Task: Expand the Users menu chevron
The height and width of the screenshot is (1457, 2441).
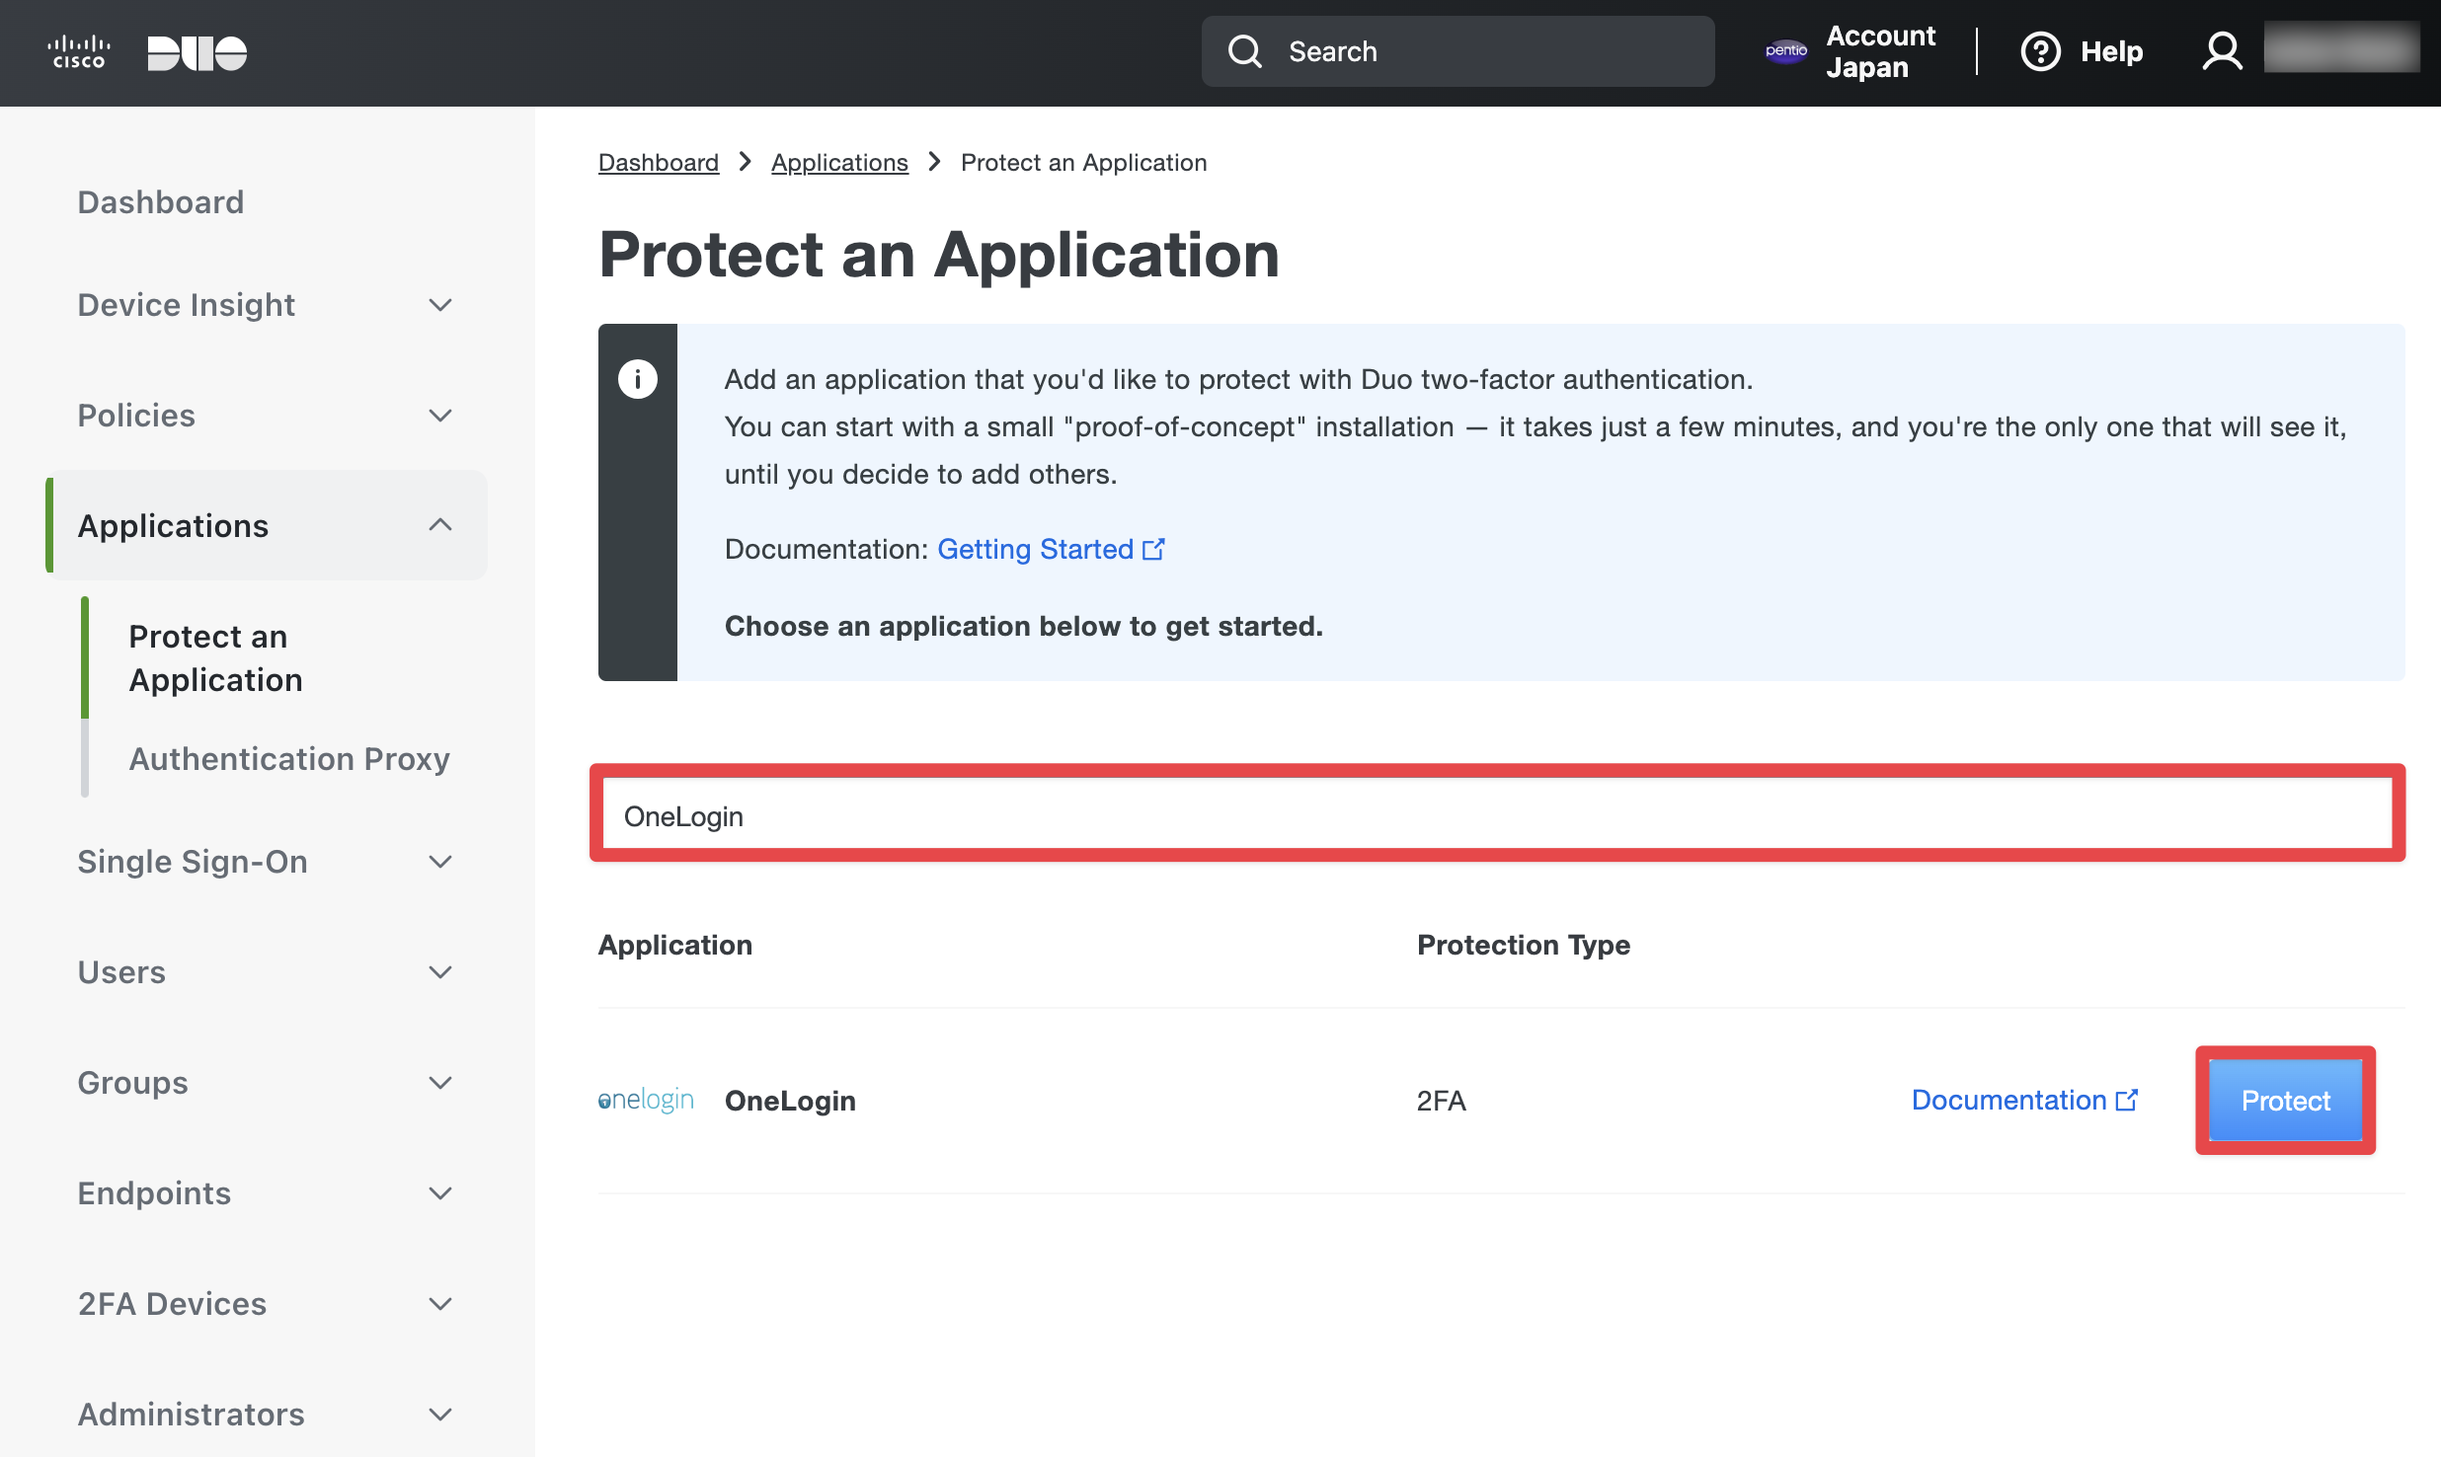Action: pyautogui.click(x=440, y=972)
